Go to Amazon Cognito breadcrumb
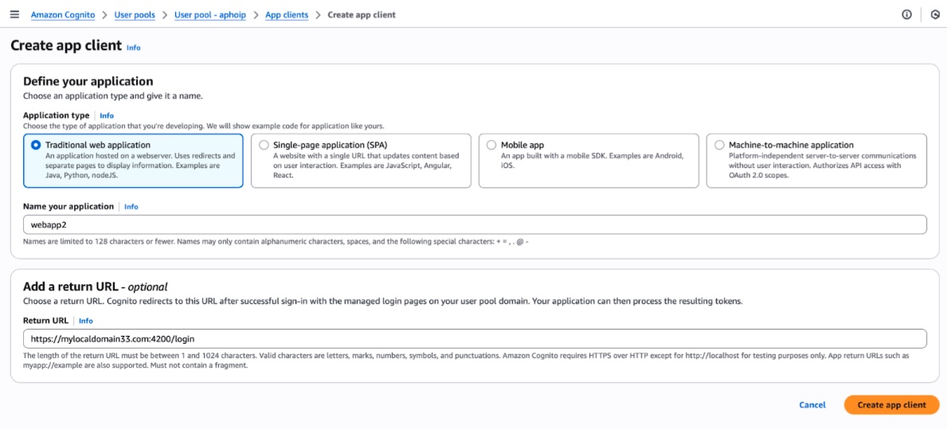Viewport: 947px width, 429px height. tap(63, 15)
